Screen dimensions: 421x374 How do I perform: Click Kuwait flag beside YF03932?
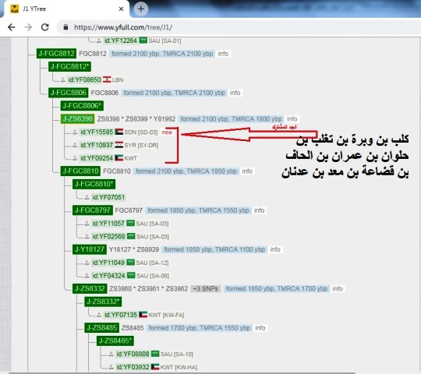pyautogui.click(x=155, y=367)
